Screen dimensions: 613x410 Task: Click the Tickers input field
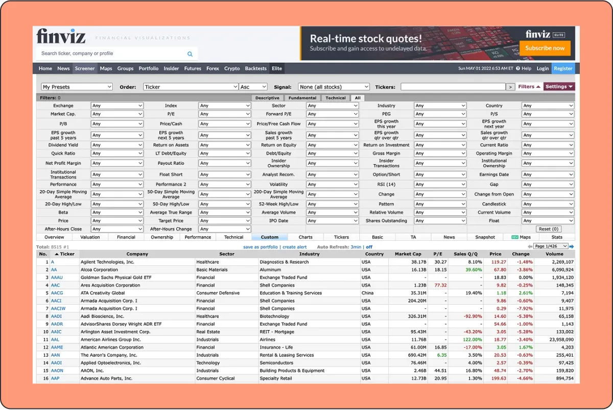(x=453, y=87)
